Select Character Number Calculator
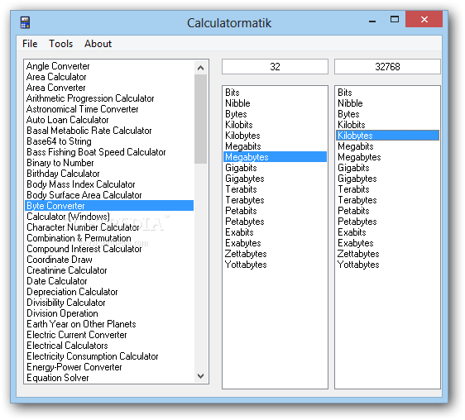 (x=109, y=227)
